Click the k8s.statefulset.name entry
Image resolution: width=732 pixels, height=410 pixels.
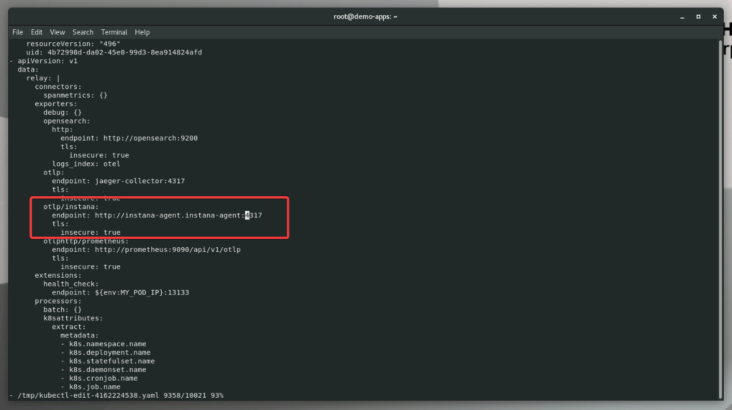click(112, 361)
